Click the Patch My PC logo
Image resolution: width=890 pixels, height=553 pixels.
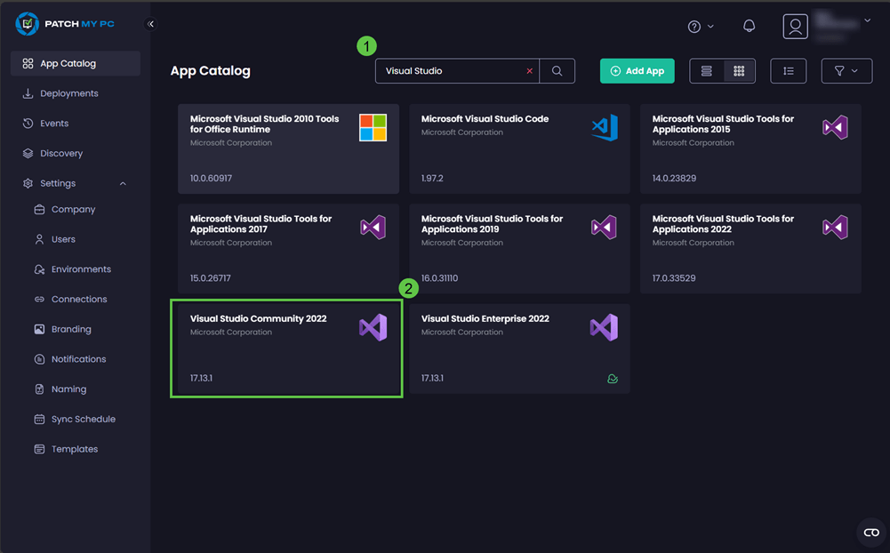coord(65,24)
